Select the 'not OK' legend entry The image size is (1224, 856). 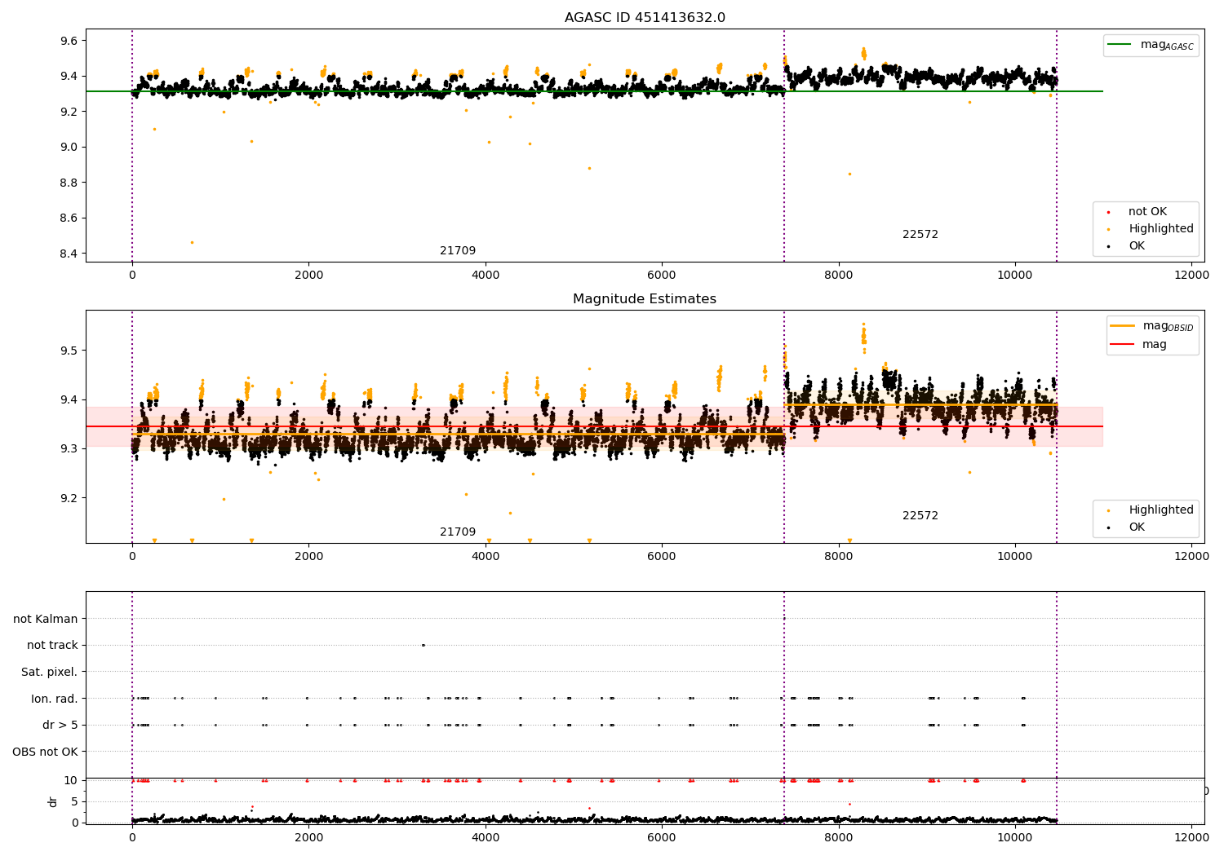[x=1147, y=212]
